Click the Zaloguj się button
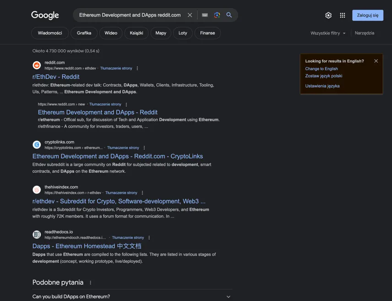The height and width of the screenshot is (301, 392). pyautogui.click(x=367, y=15)
